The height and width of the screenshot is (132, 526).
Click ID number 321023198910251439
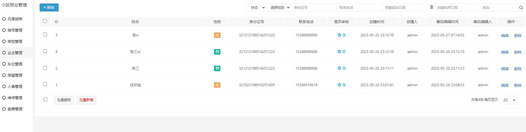coord(257,85)
